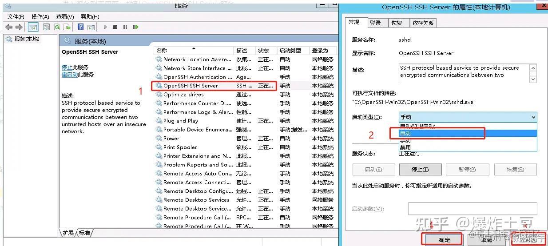Click gear icon of Print Spooler row

click(x=159, y=147)
